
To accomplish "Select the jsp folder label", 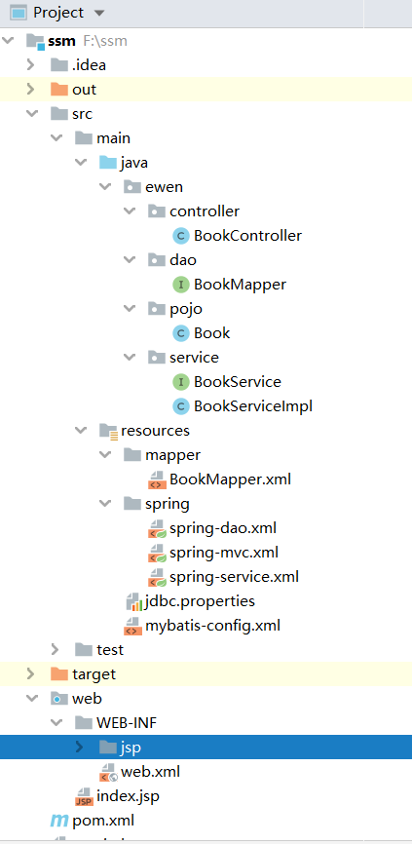I will pyautogui.click(x=131, y=748).
